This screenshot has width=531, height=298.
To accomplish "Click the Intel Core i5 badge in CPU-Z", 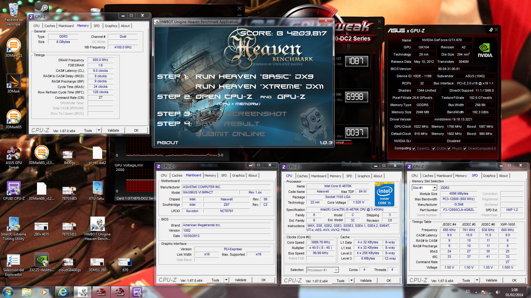I will click(384, 194).
